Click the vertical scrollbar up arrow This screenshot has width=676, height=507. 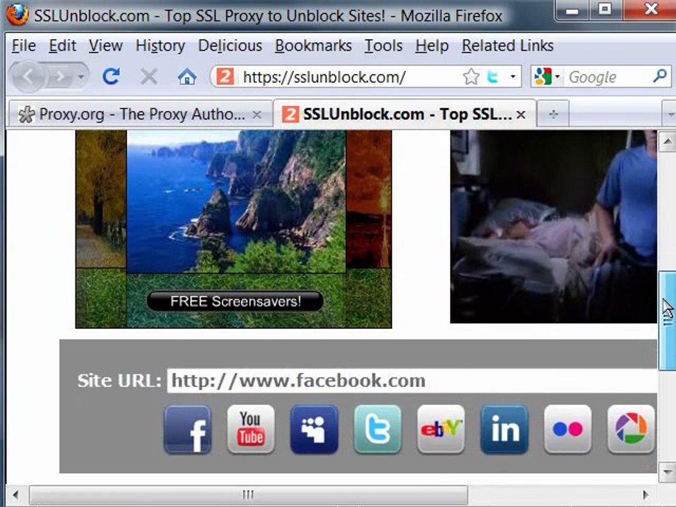tap(667, 141)
